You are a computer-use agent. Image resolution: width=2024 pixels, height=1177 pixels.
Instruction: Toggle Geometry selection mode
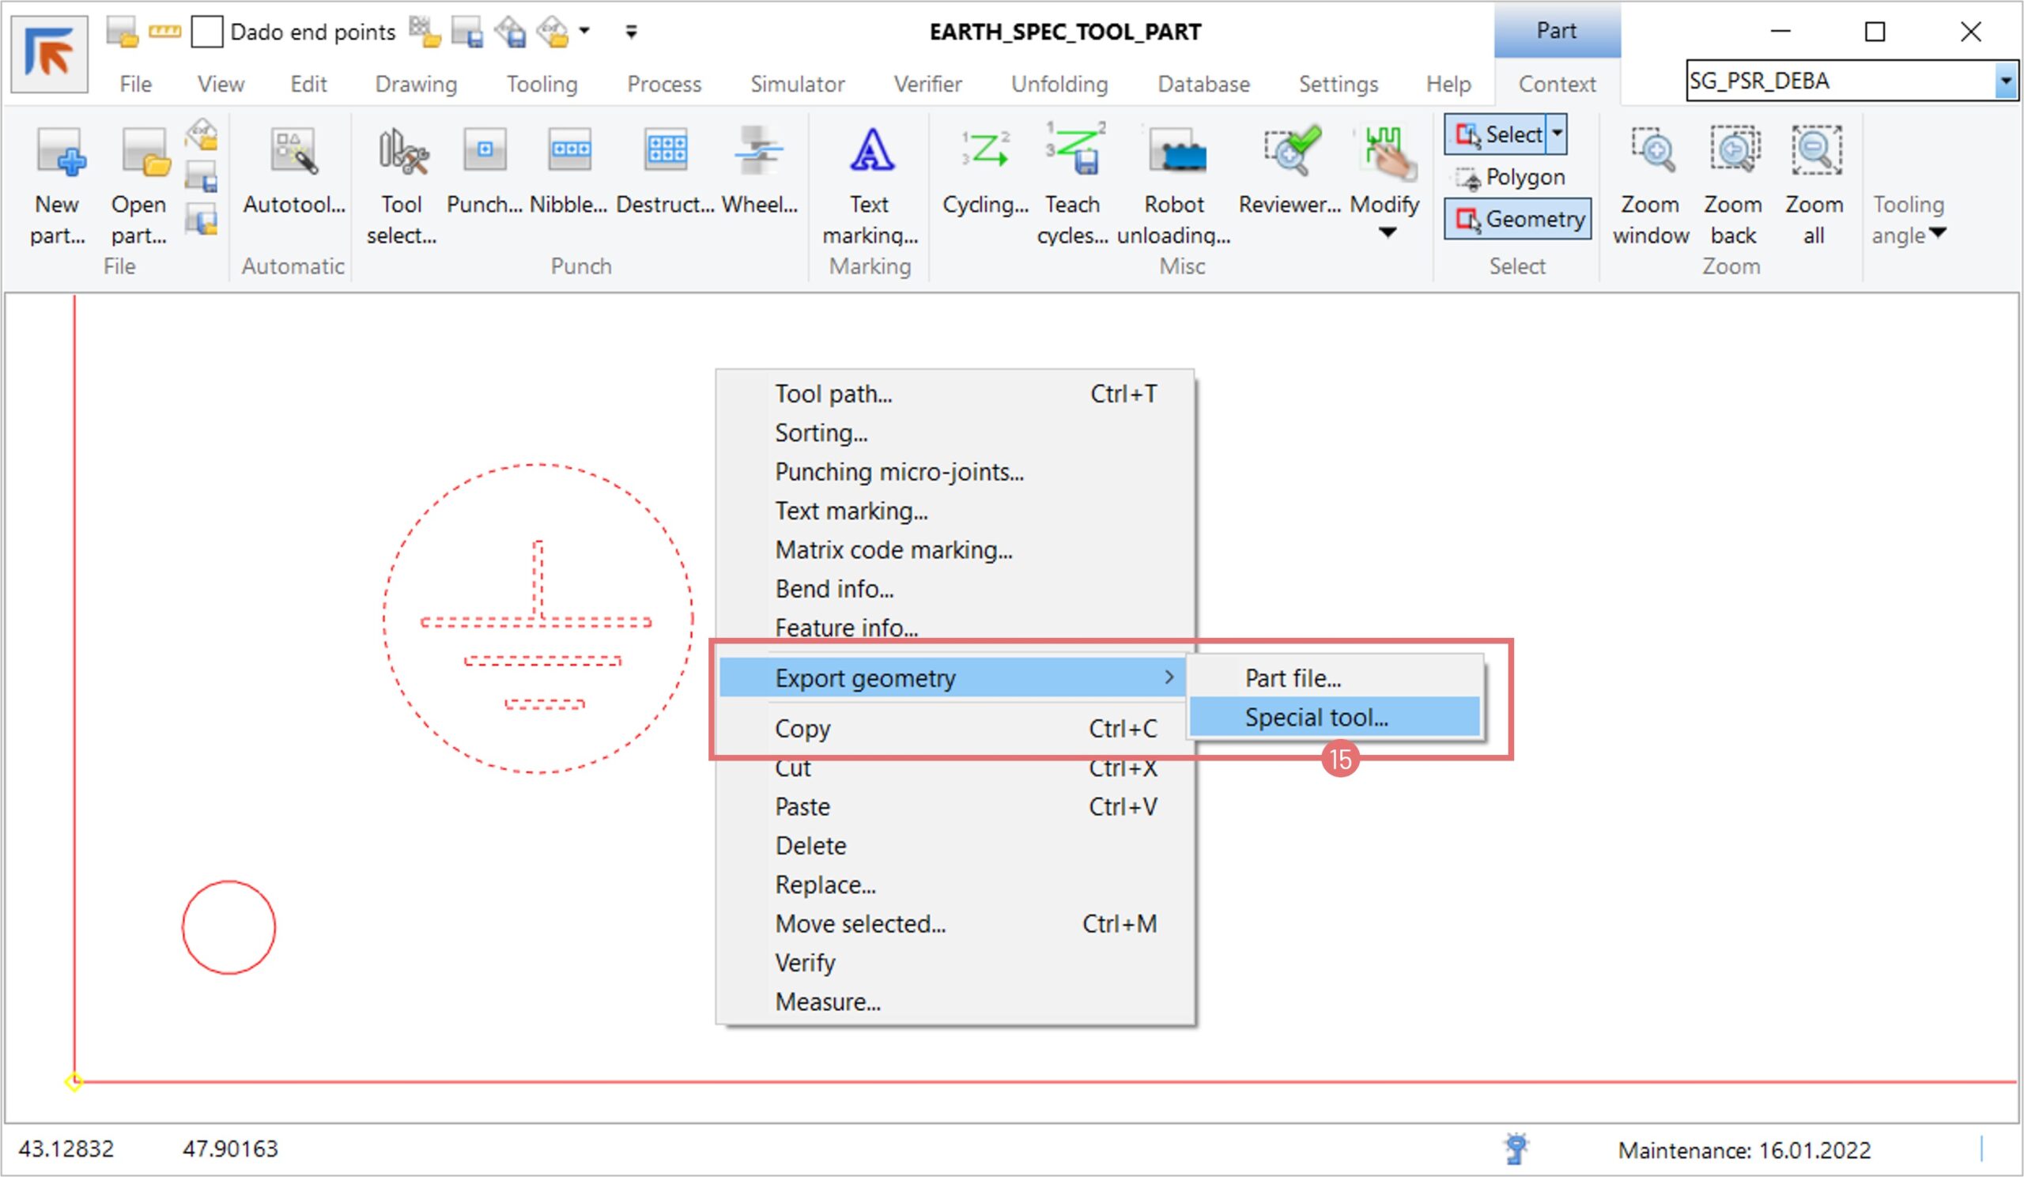[1517, 219]
